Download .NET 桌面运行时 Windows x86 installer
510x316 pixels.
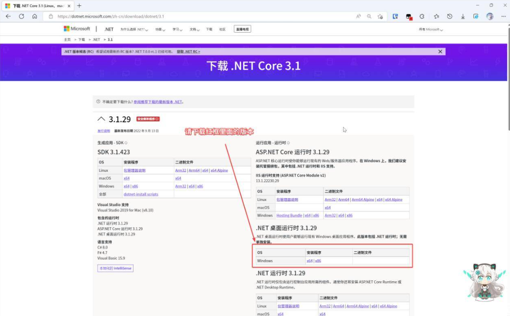tap(318, 261)
